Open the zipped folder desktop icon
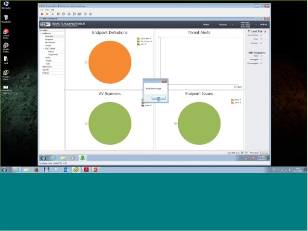This screenshot has height=231, width=308. (6, 60)
